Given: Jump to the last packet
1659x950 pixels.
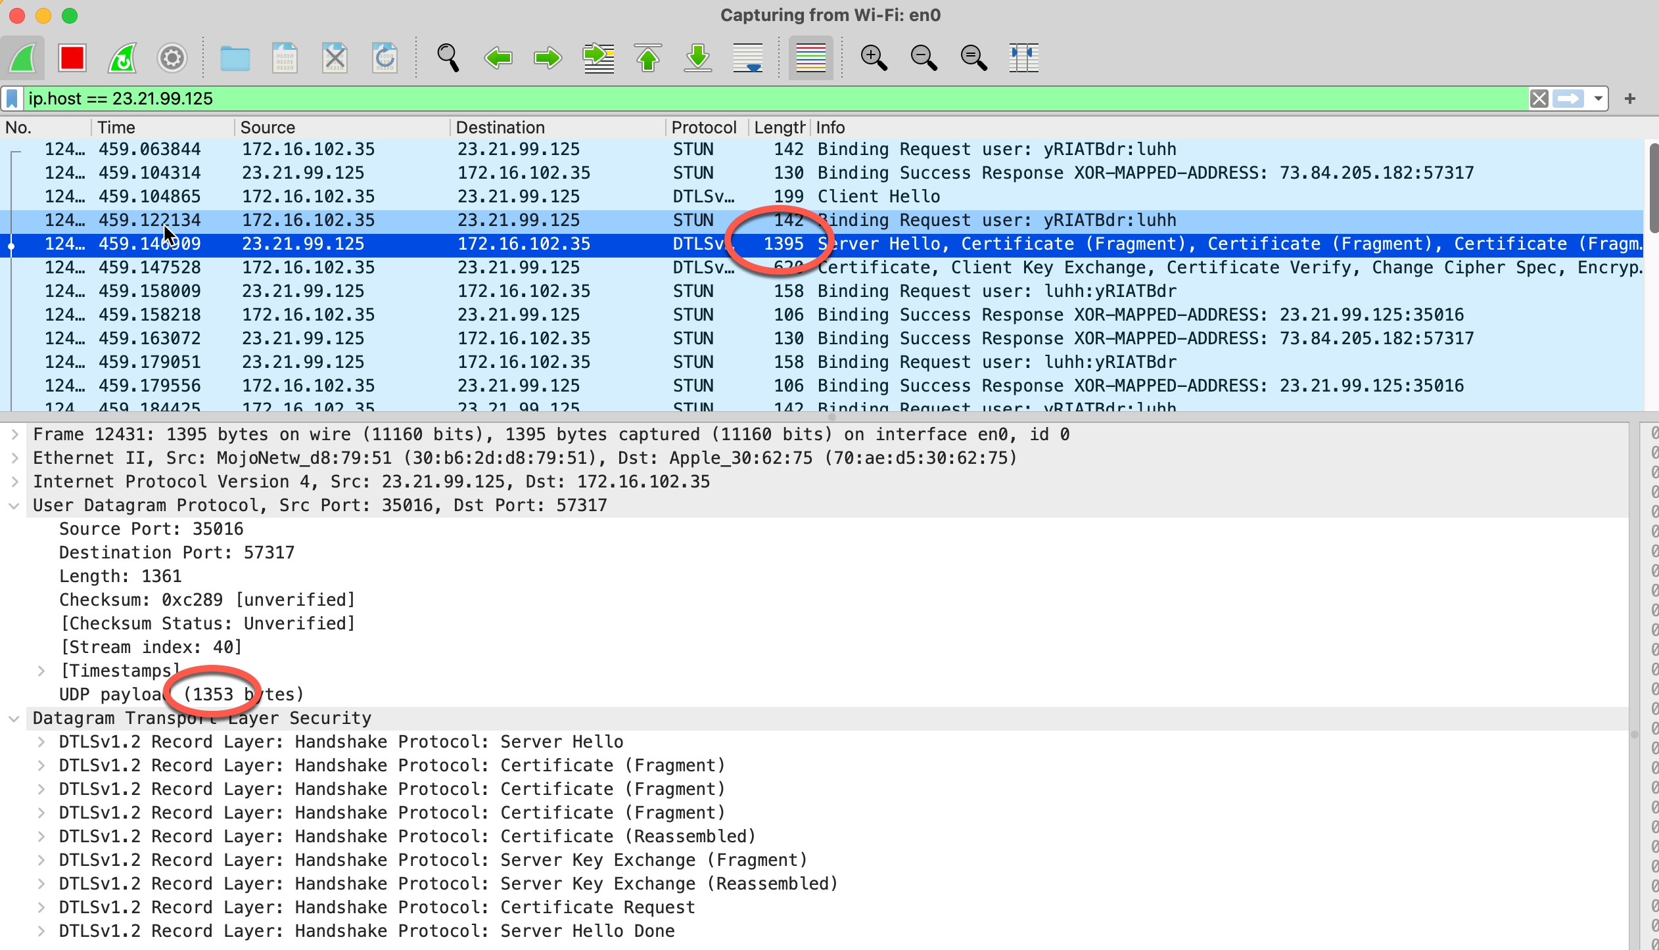Looking at the screenshot, I should coord(698,58).
